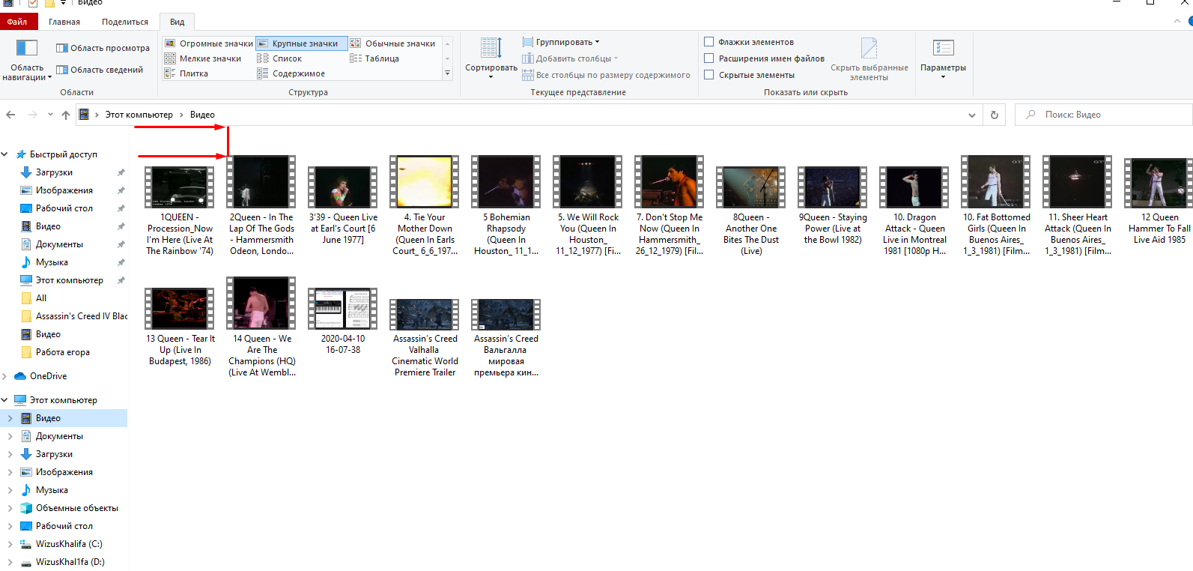Select video 10. Dragon Attack

click(x=914, y=211)
